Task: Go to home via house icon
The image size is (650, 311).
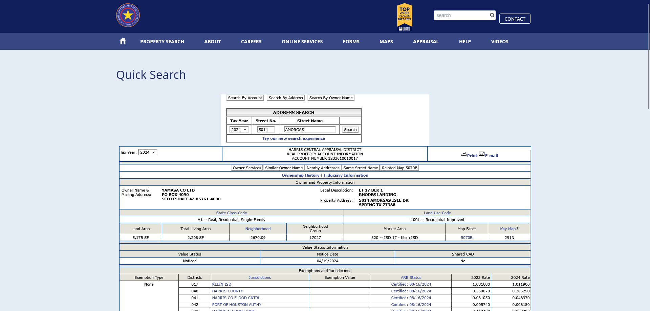Action: [x=123, y=41]
